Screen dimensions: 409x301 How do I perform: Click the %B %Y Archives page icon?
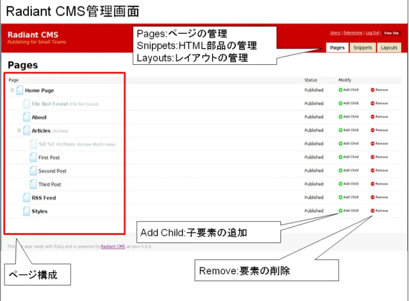pyautogui.click(x=33, y=144)
